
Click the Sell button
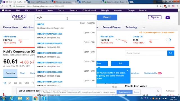(x=120, y=63)
